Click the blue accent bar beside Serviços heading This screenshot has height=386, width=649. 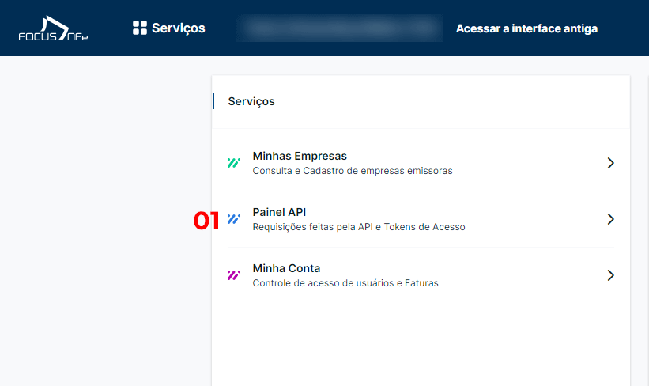pos(213,101)
